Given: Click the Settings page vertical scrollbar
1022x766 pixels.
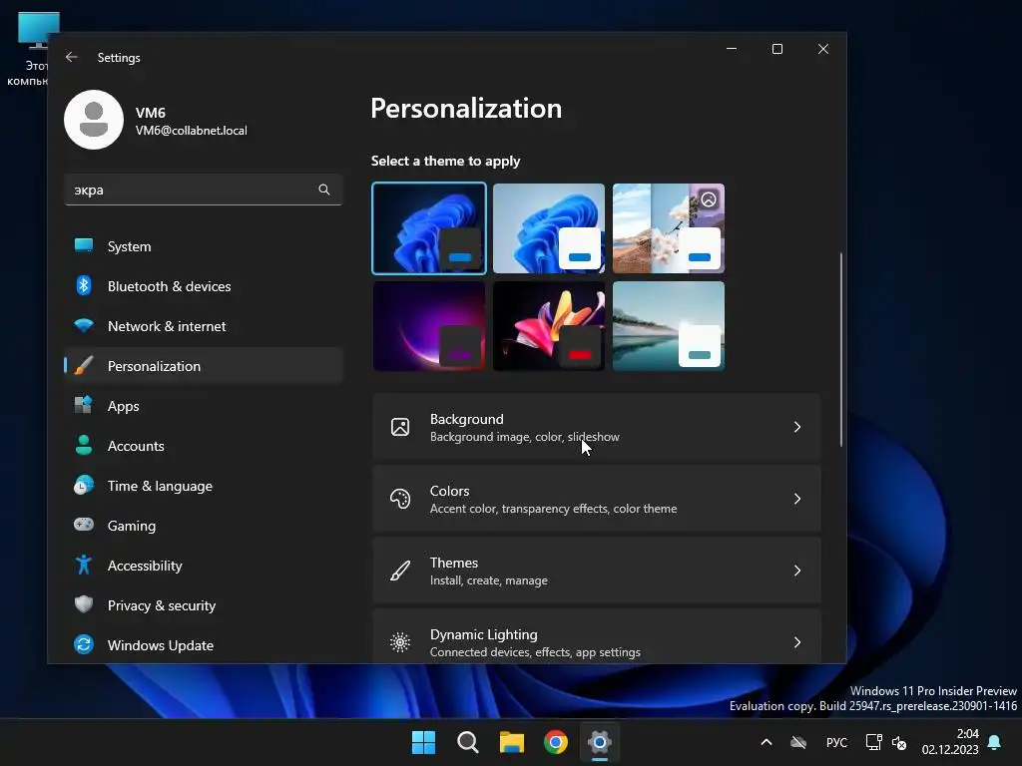Looking at the screenshot, I should pos(840,349).
